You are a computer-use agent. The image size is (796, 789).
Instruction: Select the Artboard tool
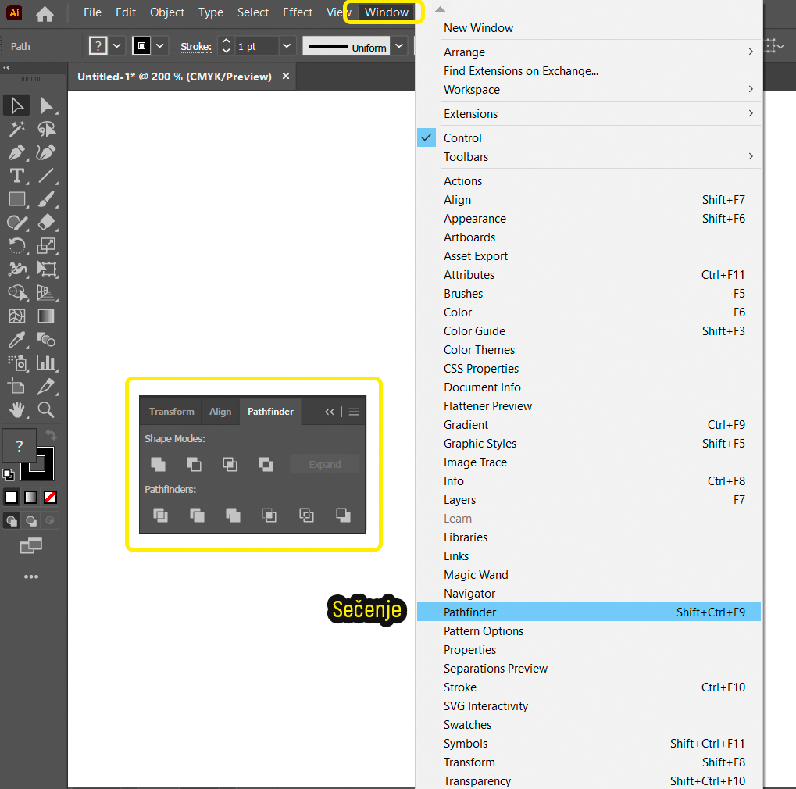point(16,387)
